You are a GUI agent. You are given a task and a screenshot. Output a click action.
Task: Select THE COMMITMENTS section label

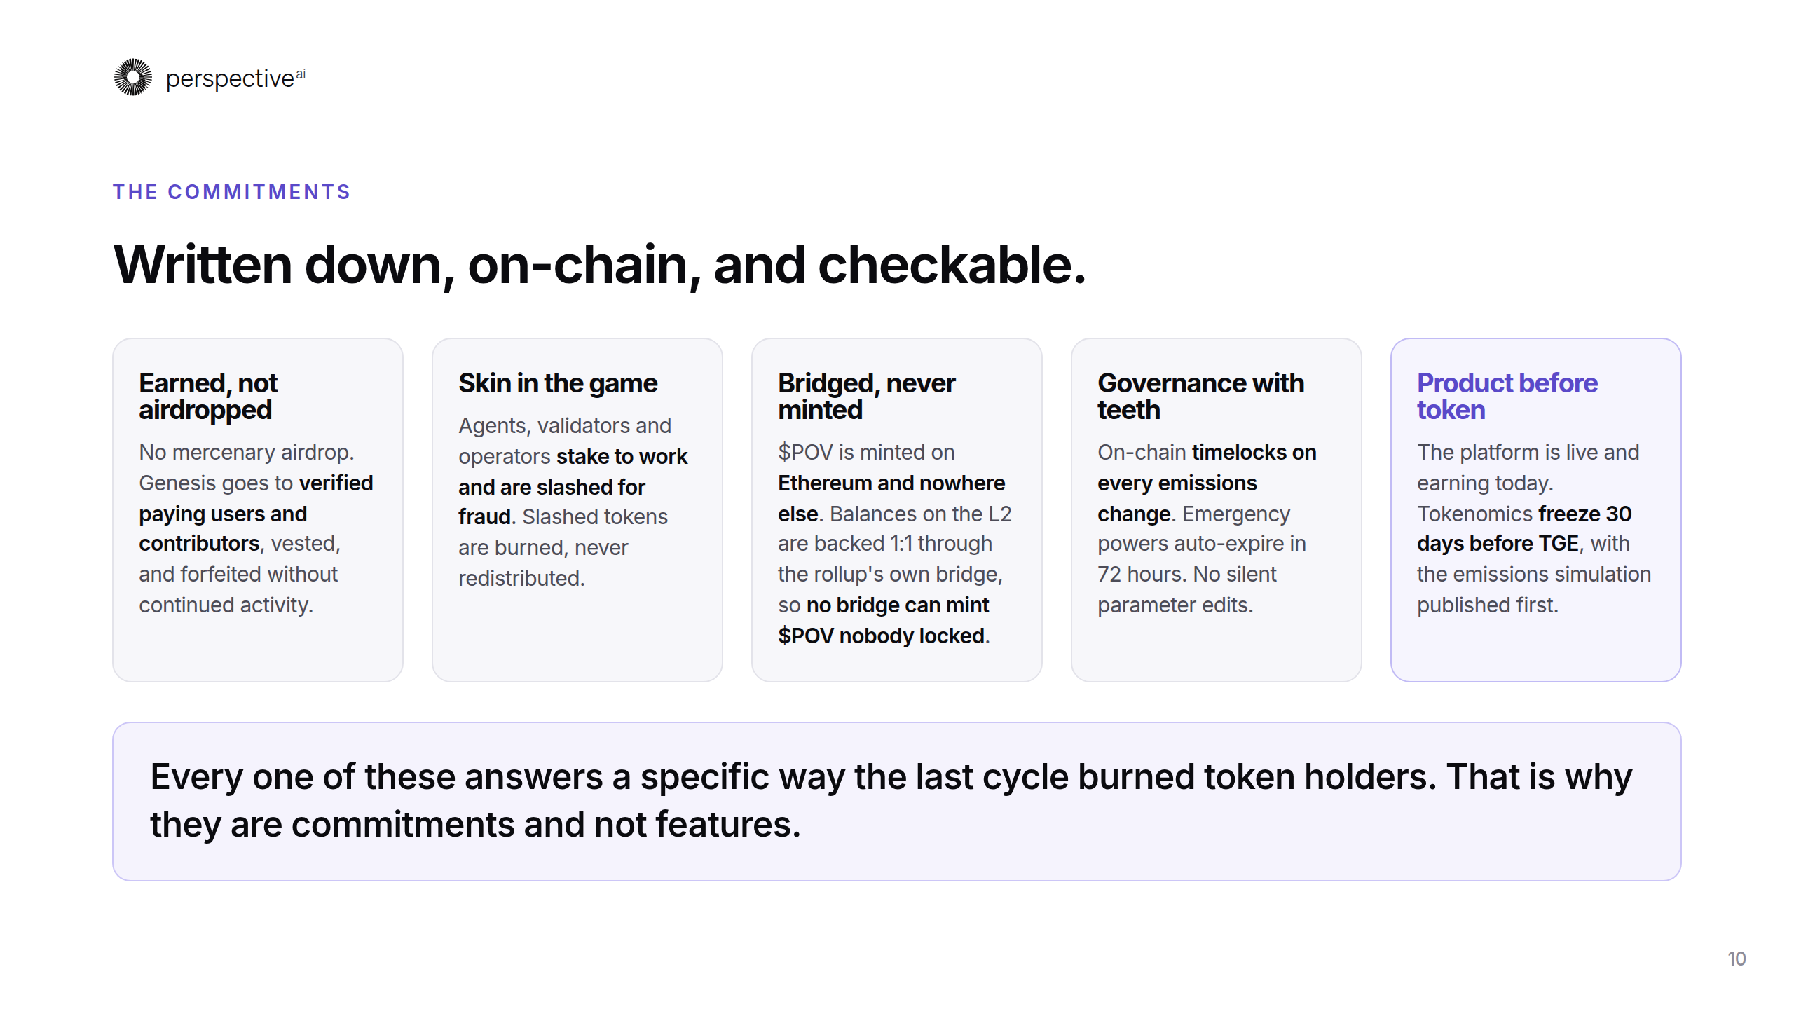pos(232,192)
